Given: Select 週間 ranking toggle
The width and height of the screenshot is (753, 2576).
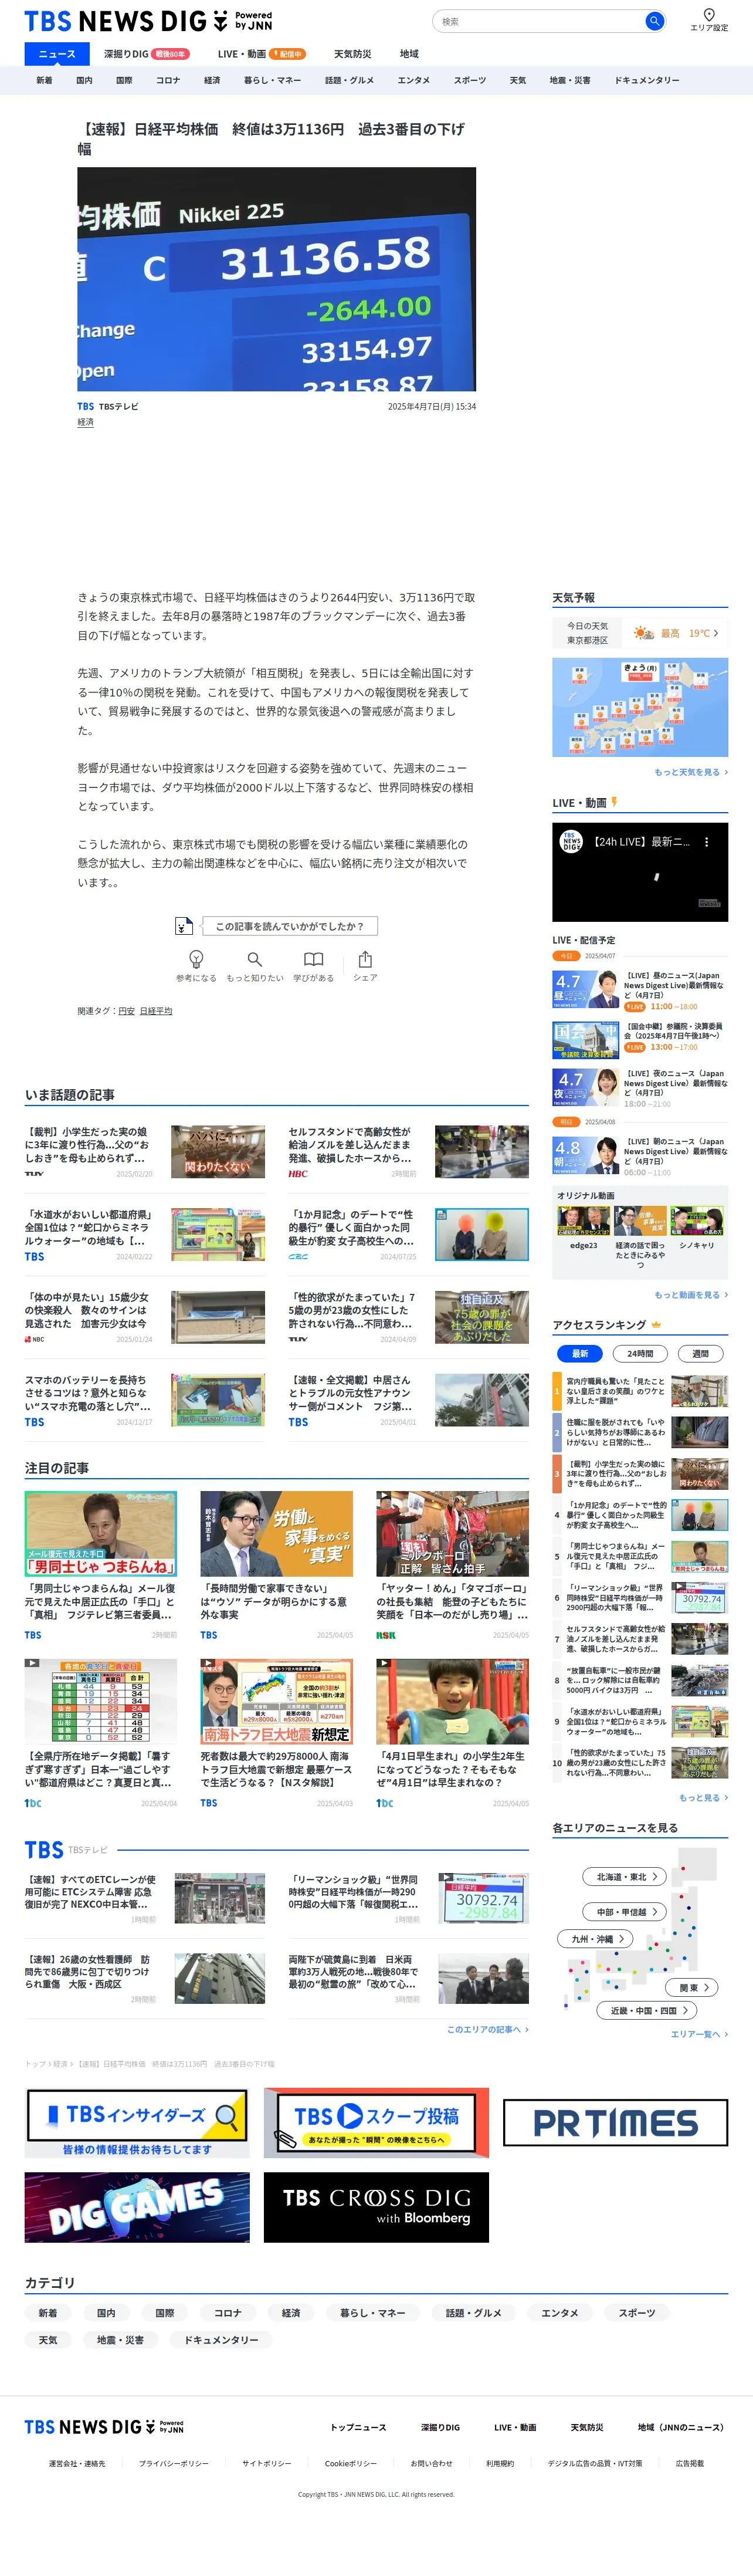Looking at the screenshot, I should pos(700,1353).
